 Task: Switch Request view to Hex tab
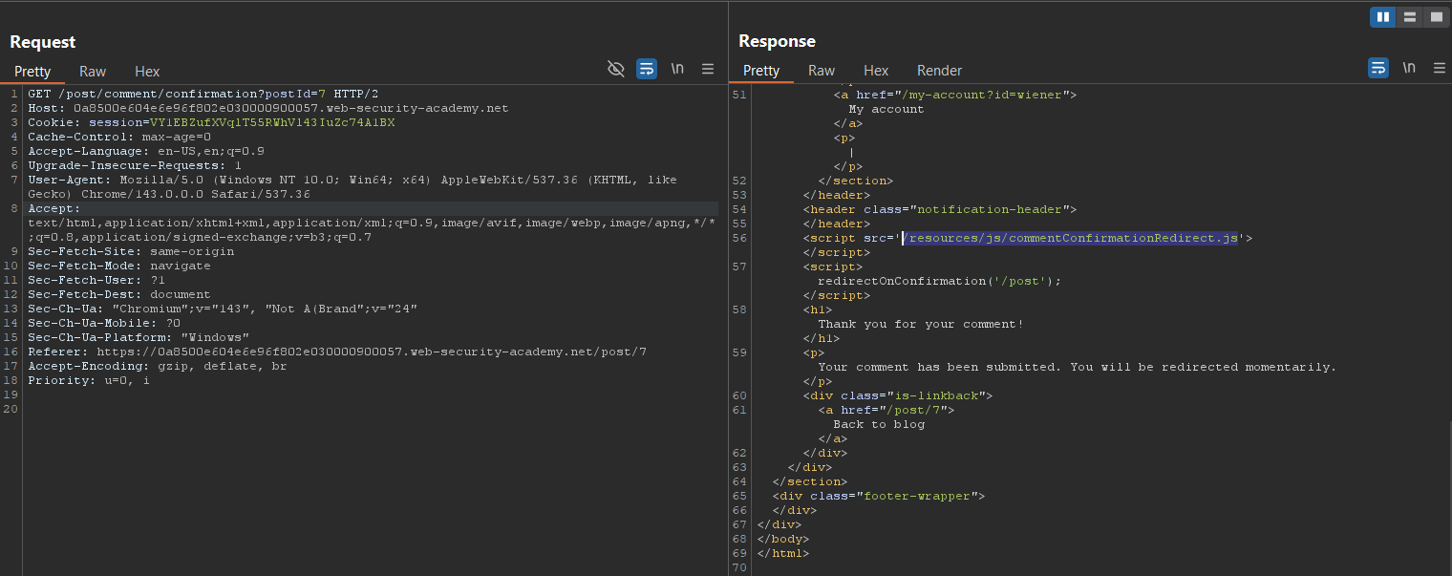(147, 72)
